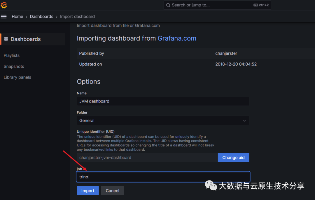Click the Import button
315x200 pixels.
pyautogui.click(x=88, y=191)
